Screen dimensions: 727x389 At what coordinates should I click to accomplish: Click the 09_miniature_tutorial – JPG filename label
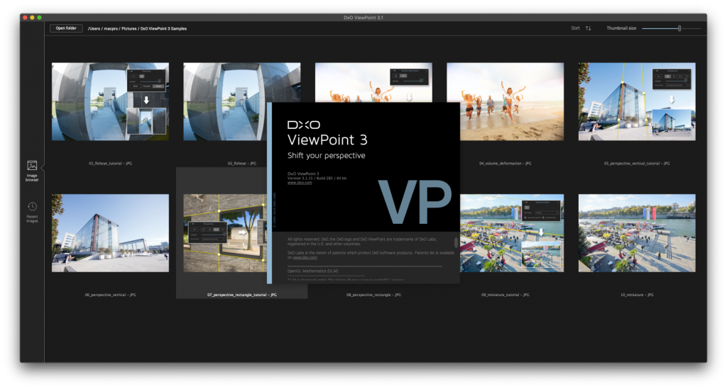[x=505, y=295]
